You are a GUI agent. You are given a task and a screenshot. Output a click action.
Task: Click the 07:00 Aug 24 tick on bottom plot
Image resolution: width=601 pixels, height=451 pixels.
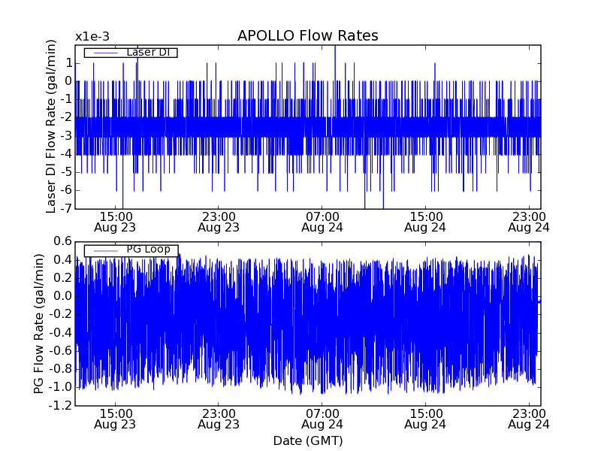click(x=322, y=419)
